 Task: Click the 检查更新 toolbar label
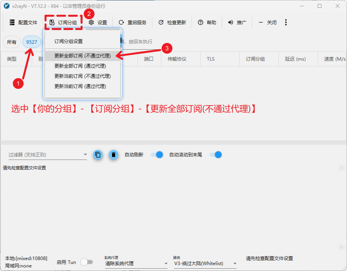tap(177, 23)
